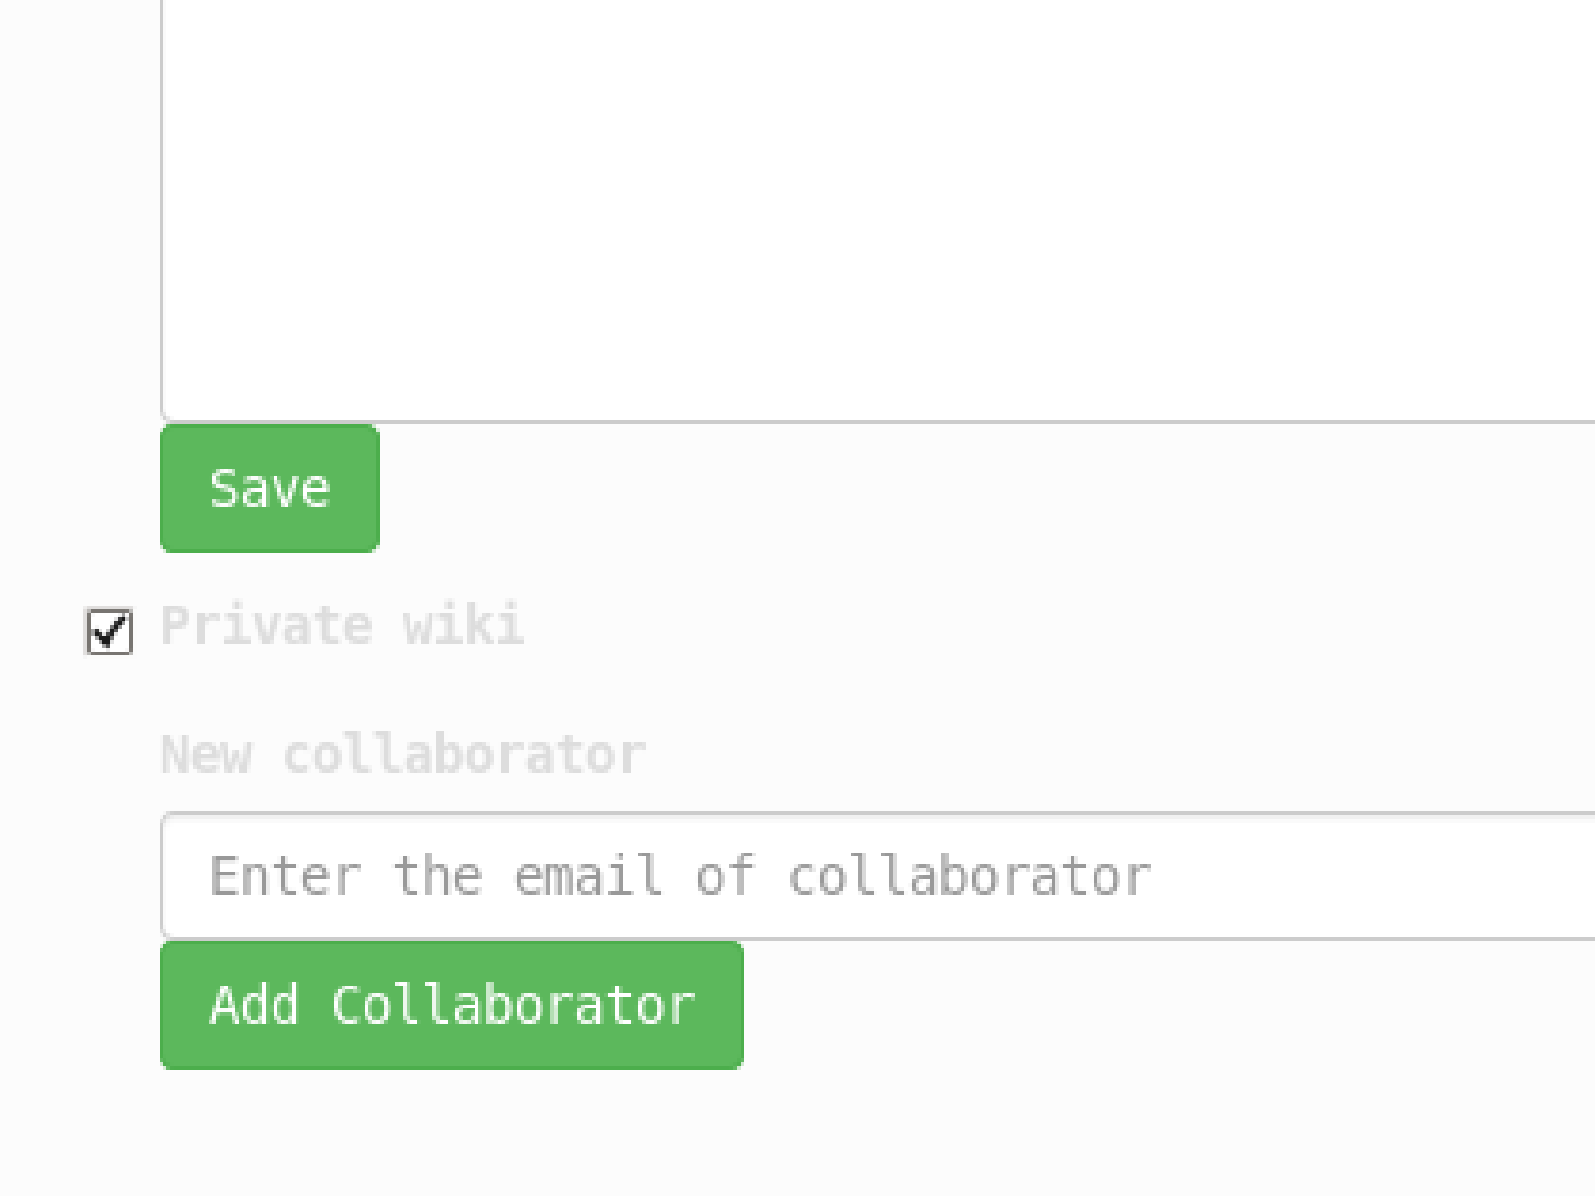Click the 'Add' text of Add Collaborator

[255, 1005]
